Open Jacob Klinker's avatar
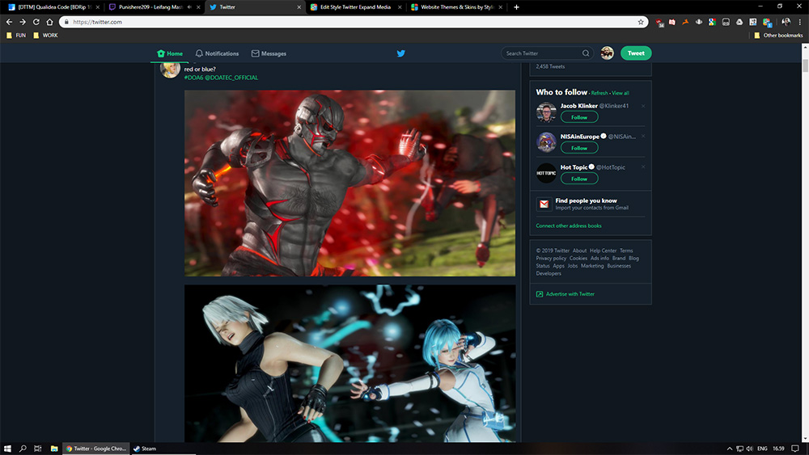The height and width of the screenshot is (455, 809). click(546, 112)
